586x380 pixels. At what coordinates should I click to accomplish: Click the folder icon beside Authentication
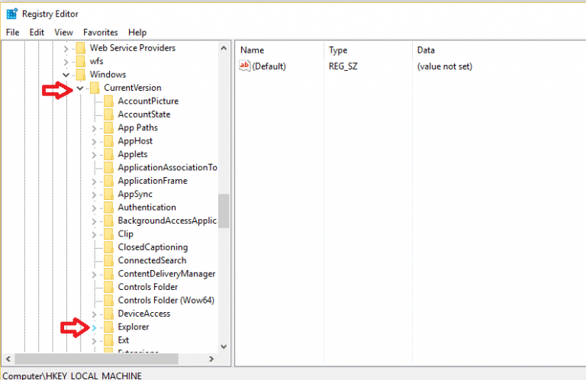(x=108, y=208)
